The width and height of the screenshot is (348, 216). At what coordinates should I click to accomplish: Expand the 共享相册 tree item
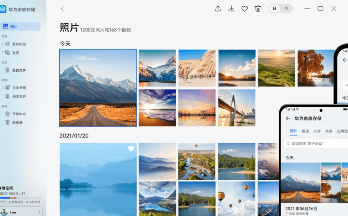coord(3,88)
